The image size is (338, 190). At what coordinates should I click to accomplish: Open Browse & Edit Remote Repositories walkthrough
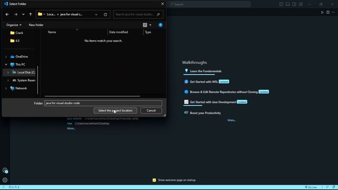[223, 92]
